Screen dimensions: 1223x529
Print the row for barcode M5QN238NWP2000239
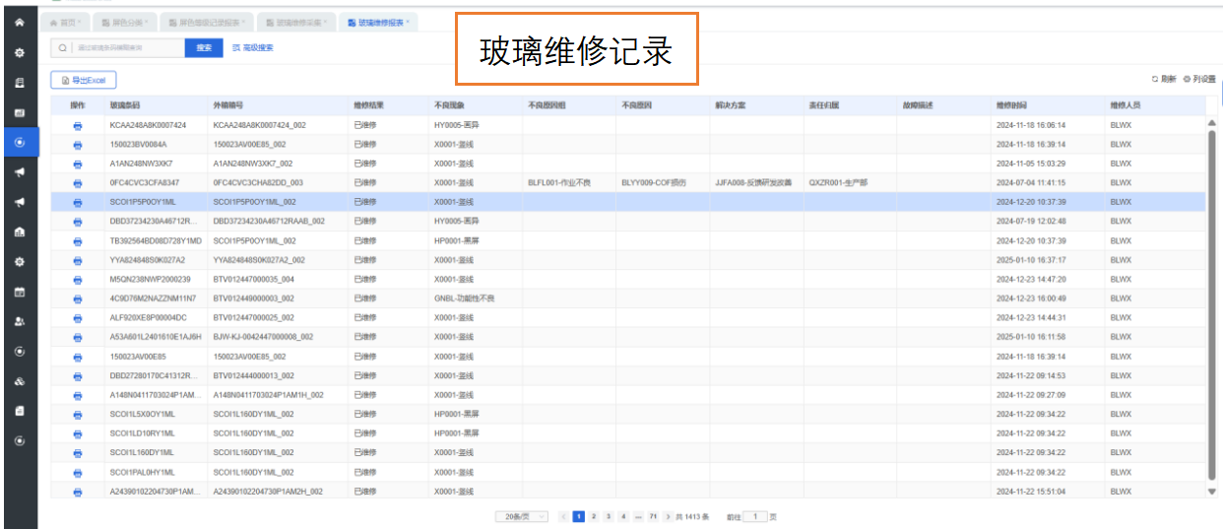click(78, 280)
